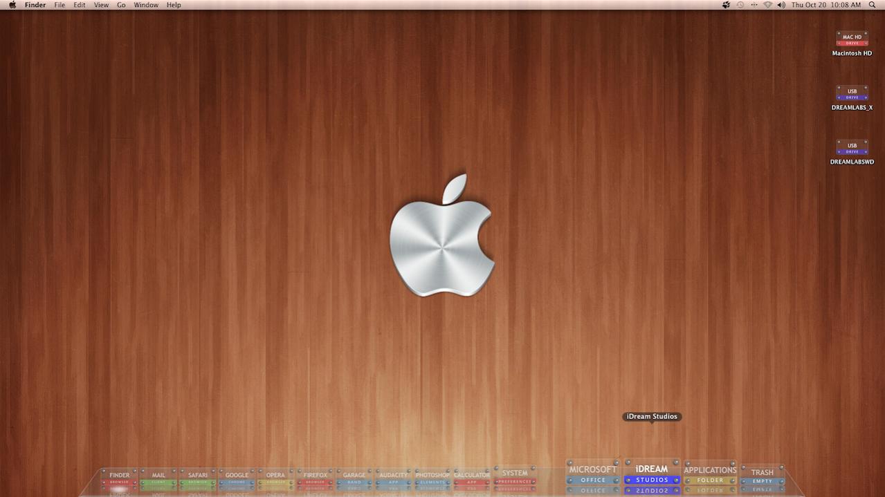This screenshot has height=497, width=885.
Task: Launch Calculator app from the dock
Action: click(472, 478)
